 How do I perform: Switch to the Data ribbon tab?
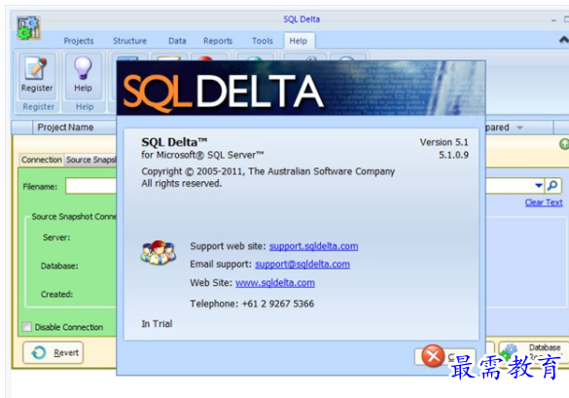pos(177,41)
